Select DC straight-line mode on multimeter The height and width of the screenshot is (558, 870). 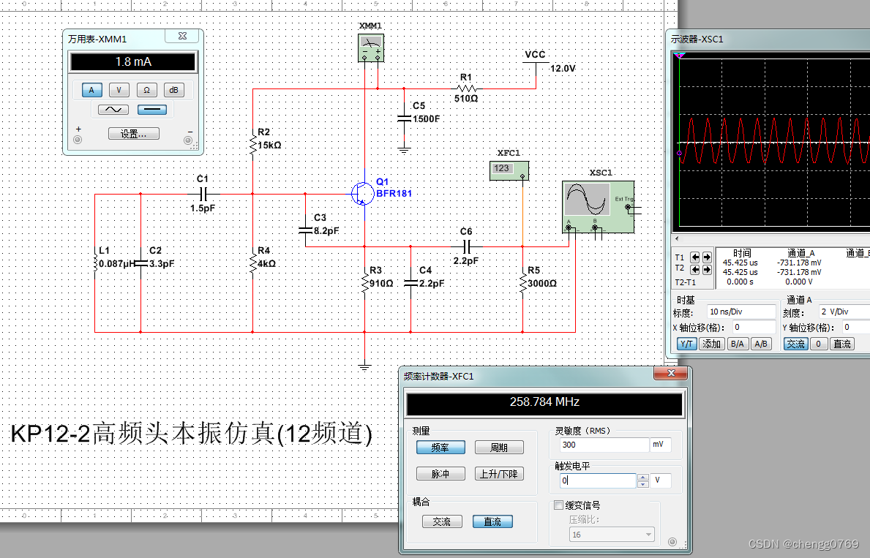(151, 110)
